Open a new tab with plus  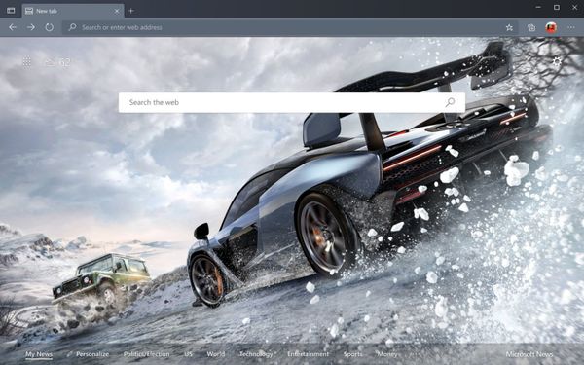(x=130, y=11)
